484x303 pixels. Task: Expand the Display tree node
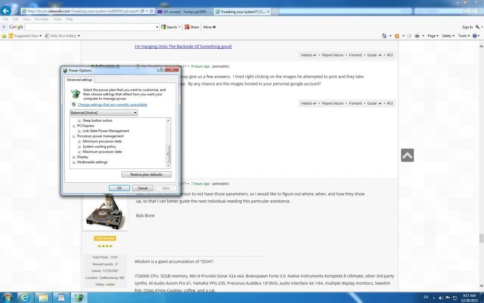[x=74, y=157]
